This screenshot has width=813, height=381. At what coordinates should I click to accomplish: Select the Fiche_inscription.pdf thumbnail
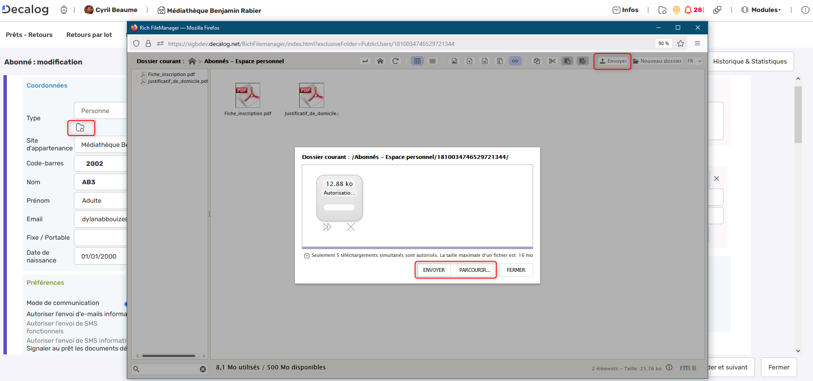click(248, 95)
